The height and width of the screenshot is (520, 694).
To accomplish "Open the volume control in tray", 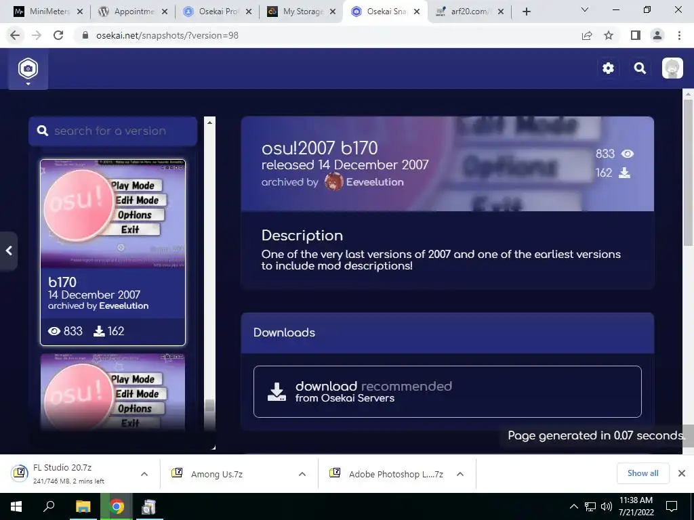I will click(x=607, y=506).
